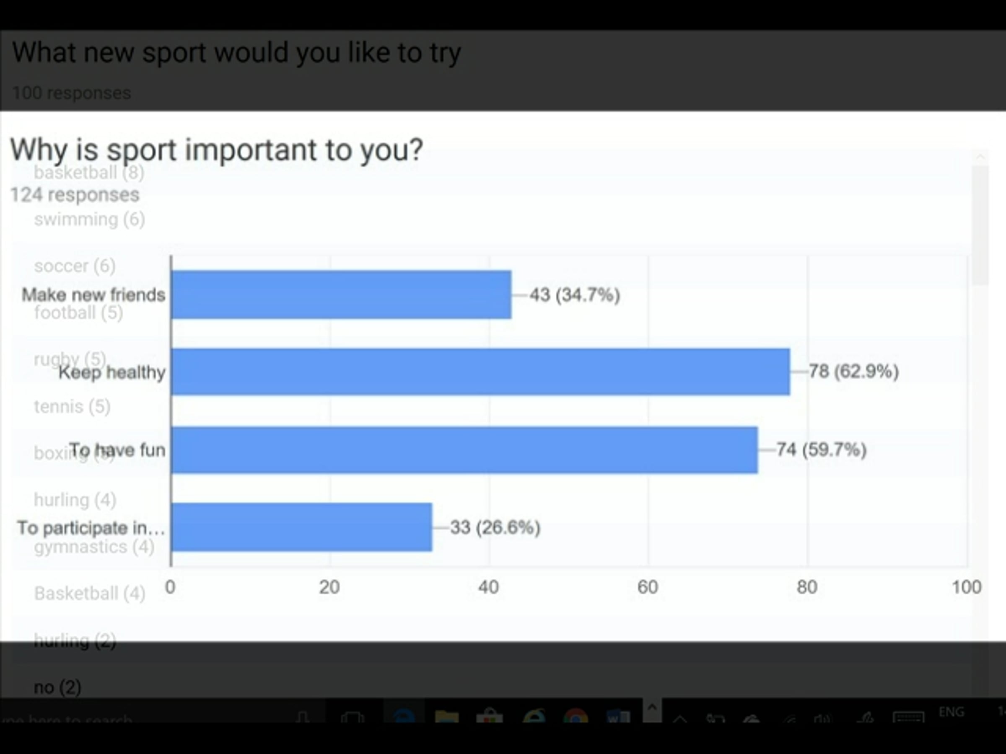Click the To participate in… bar
Screen dimensions: 1006x754
[x=302, y=527]
